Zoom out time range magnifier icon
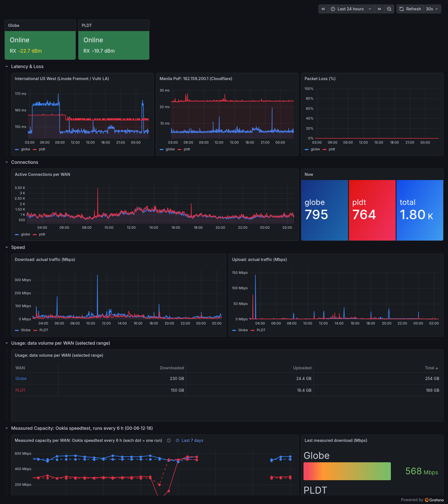Viewport: 448px width, 504px height. click(389, 9)
